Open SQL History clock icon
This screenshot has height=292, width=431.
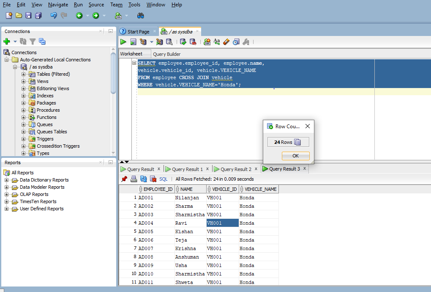[236, 42]
